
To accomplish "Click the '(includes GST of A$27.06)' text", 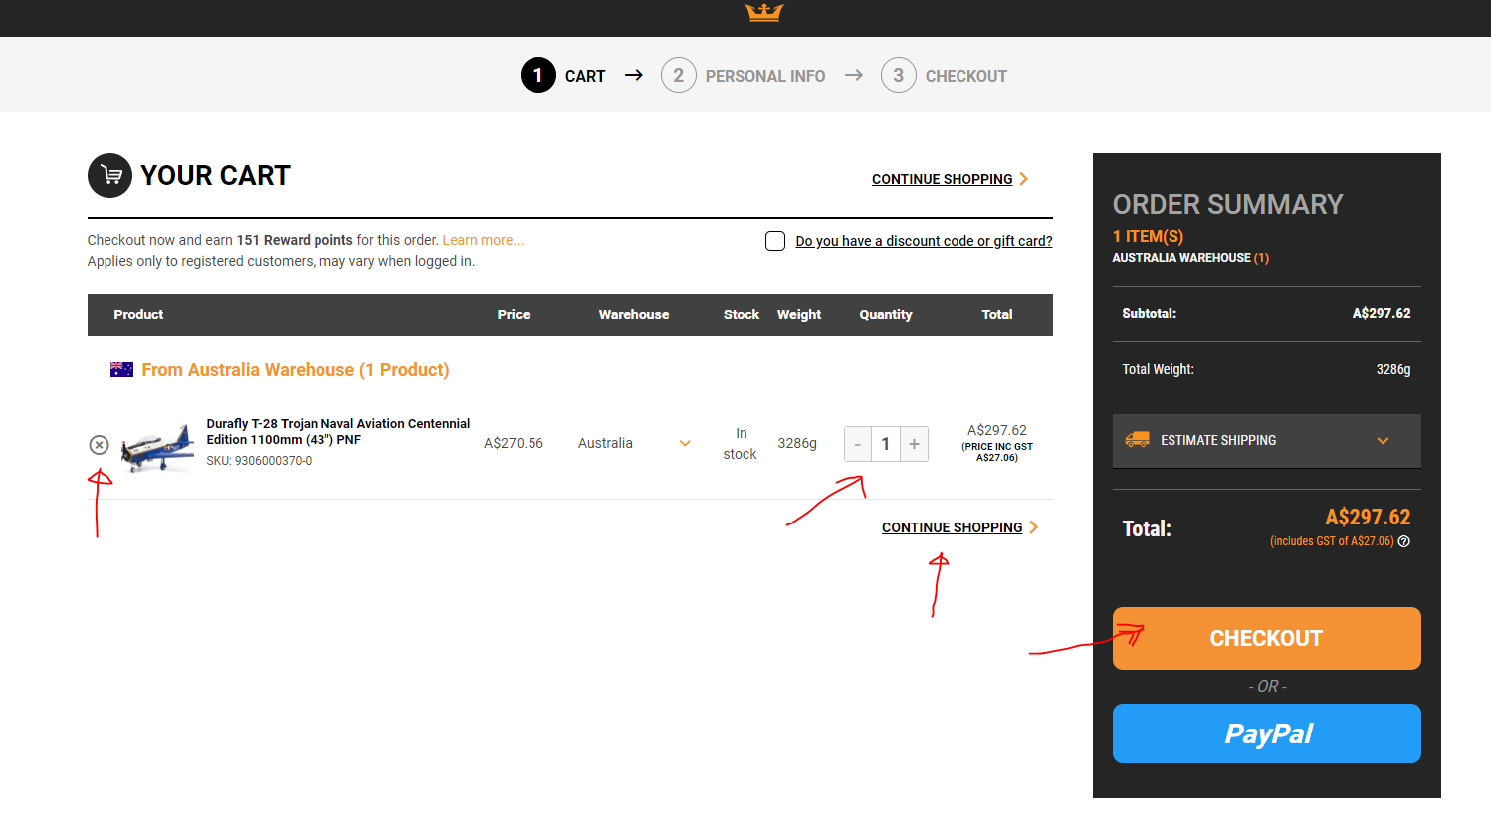I will (1332, 541).
